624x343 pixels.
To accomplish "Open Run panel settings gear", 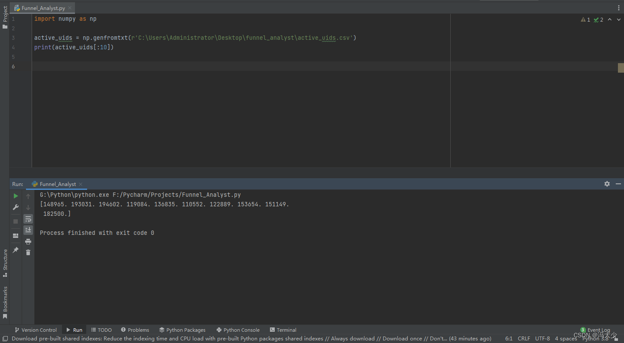I will click(x=607, y=184).
